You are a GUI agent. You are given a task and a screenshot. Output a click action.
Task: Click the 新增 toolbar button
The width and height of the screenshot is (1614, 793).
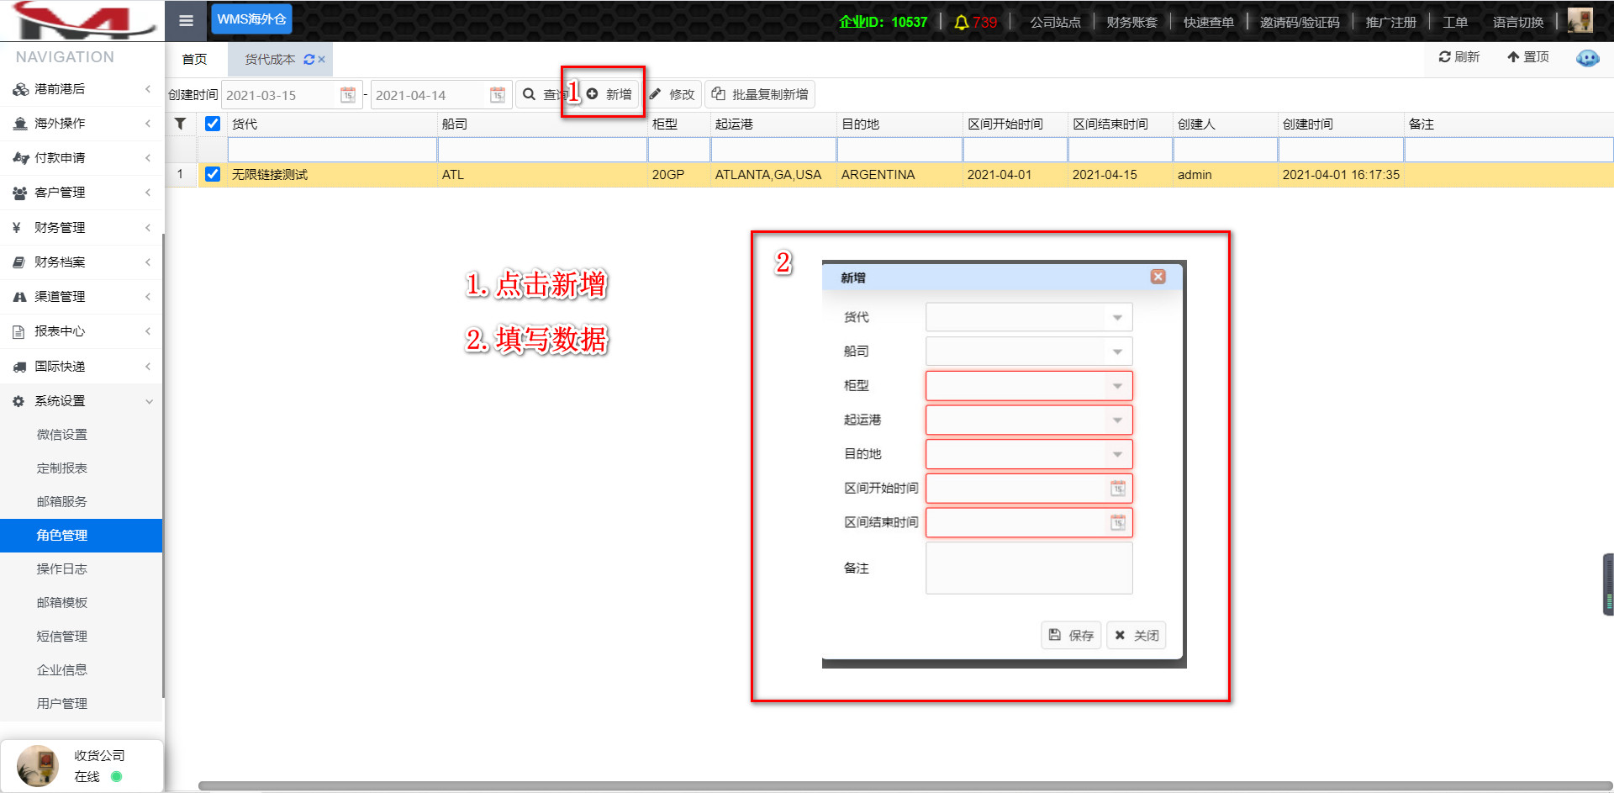(x=609, y=94)
